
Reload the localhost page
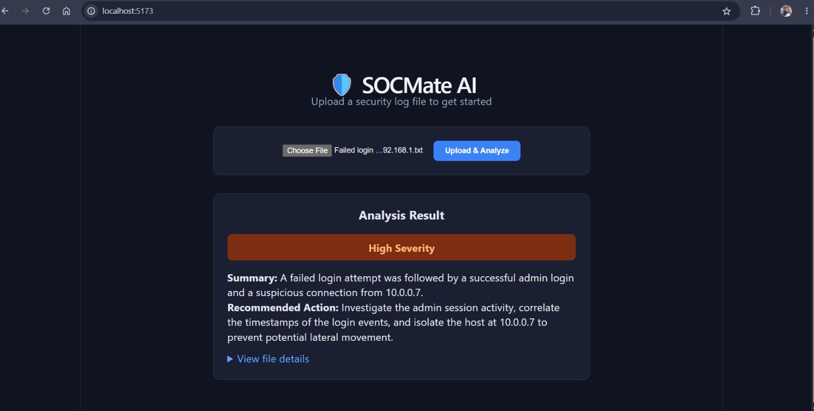(46, 11)
